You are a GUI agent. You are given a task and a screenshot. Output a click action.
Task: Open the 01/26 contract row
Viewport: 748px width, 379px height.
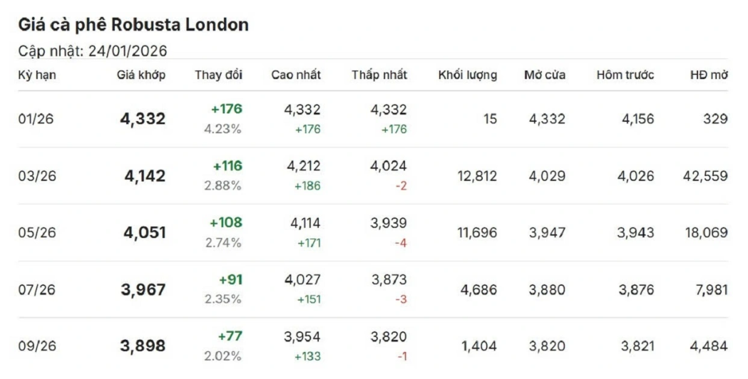36,119
